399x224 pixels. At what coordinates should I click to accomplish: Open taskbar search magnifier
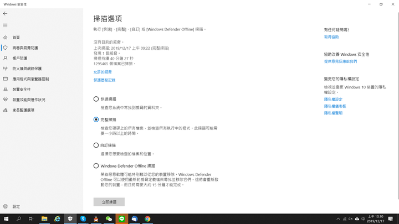[19, 219]
